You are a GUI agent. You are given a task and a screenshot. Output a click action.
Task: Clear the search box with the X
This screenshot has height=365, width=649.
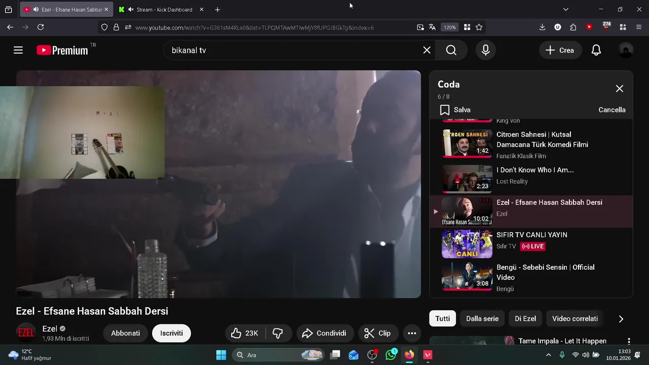click(427, 50)
